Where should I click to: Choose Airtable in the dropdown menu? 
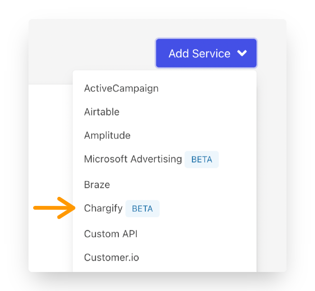pyautogui.click(x=102, y=112)
